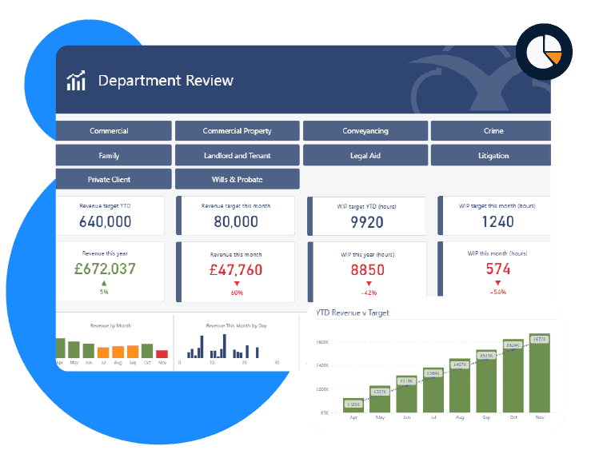Filter by Litigation department

tap(493, 155)
